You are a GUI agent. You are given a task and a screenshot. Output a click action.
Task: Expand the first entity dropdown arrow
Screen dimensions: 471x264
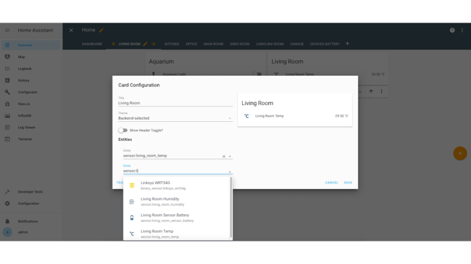coord(230,157)
